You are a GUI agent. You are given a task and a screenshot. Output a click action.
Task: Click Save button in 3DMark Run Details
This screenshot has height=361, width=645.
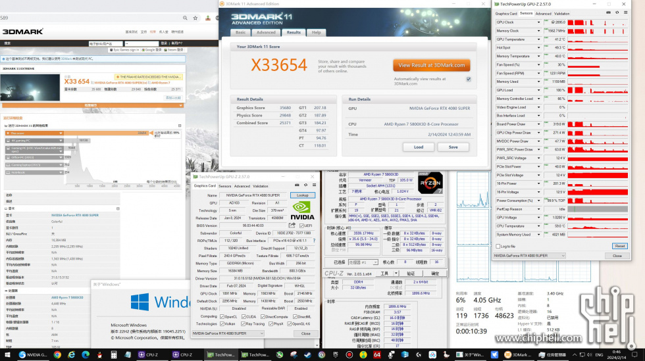453,147
